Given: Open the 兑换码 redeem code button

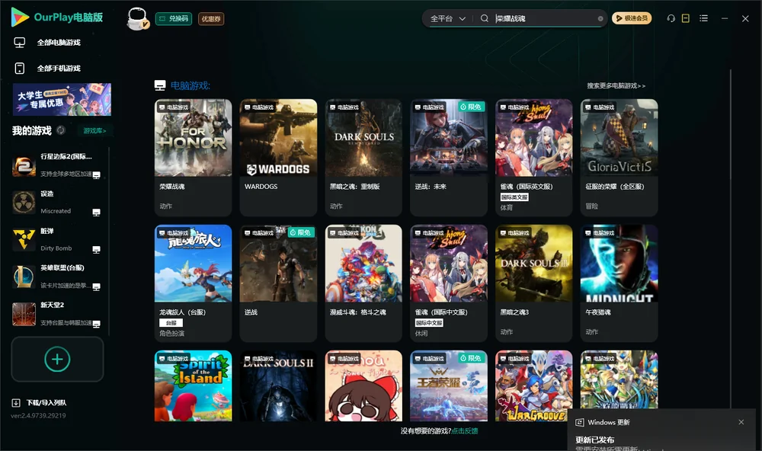Looking at the screenshot, I should click(174, 18).
